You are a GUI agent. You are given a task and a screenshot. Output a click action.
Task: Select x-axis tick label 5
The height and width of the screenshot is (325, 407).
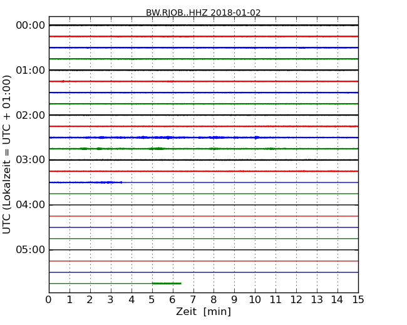pos(152,300)
